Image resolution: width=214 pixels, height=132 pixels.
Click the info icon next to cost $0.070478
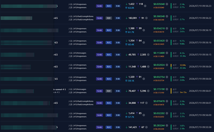click(x=167, y=101)
